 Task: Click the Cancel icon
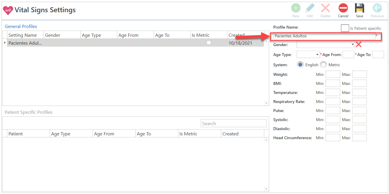(x=343, y=8)
